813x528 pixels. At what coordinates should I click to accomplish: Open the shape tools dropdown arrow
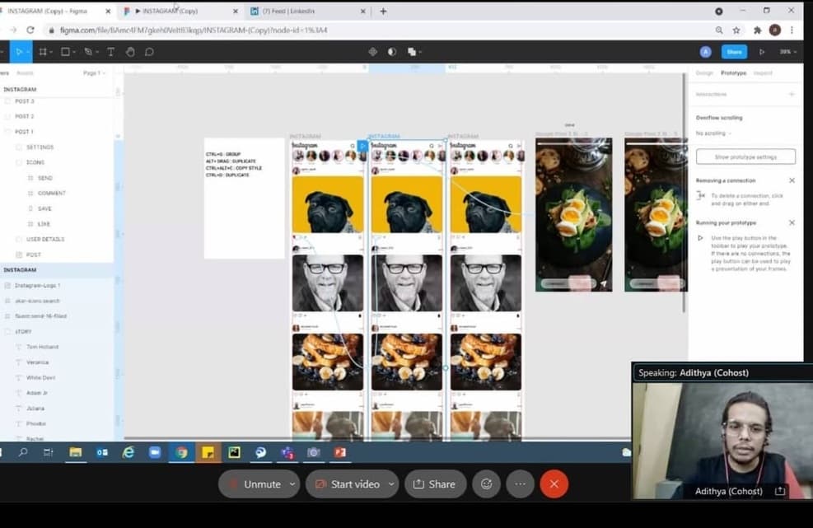[74, 52]
